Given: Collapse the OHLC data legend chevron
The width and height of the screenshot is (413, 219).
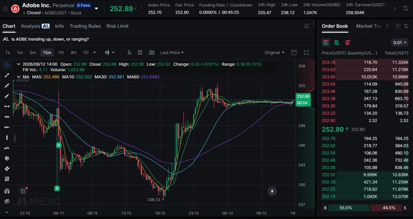Looking at the screenshot, I should point(18,64).
